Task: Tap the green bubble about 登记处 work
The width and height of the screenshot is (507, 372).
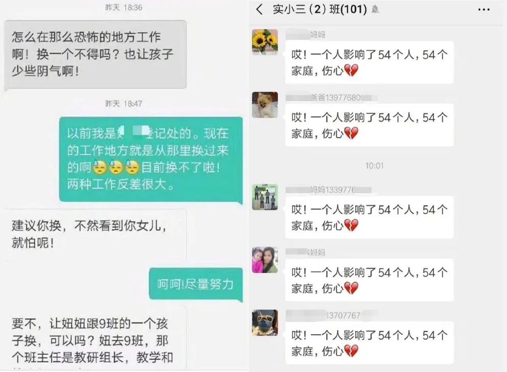Action: click(x=151, y=159)
